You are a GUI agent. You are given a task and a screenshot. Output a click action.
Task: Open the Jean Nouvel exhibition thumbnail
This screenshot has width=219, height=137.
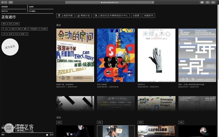pyautogui.click(x=116, y=104)
